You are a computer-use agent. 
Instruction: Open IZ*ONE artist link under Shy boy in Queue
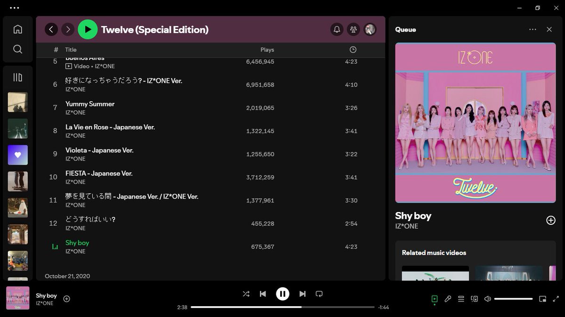407,226
